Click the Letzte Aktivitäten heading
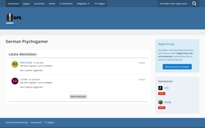205x128 pixels. pyautogui.click(x=23, y=54)
